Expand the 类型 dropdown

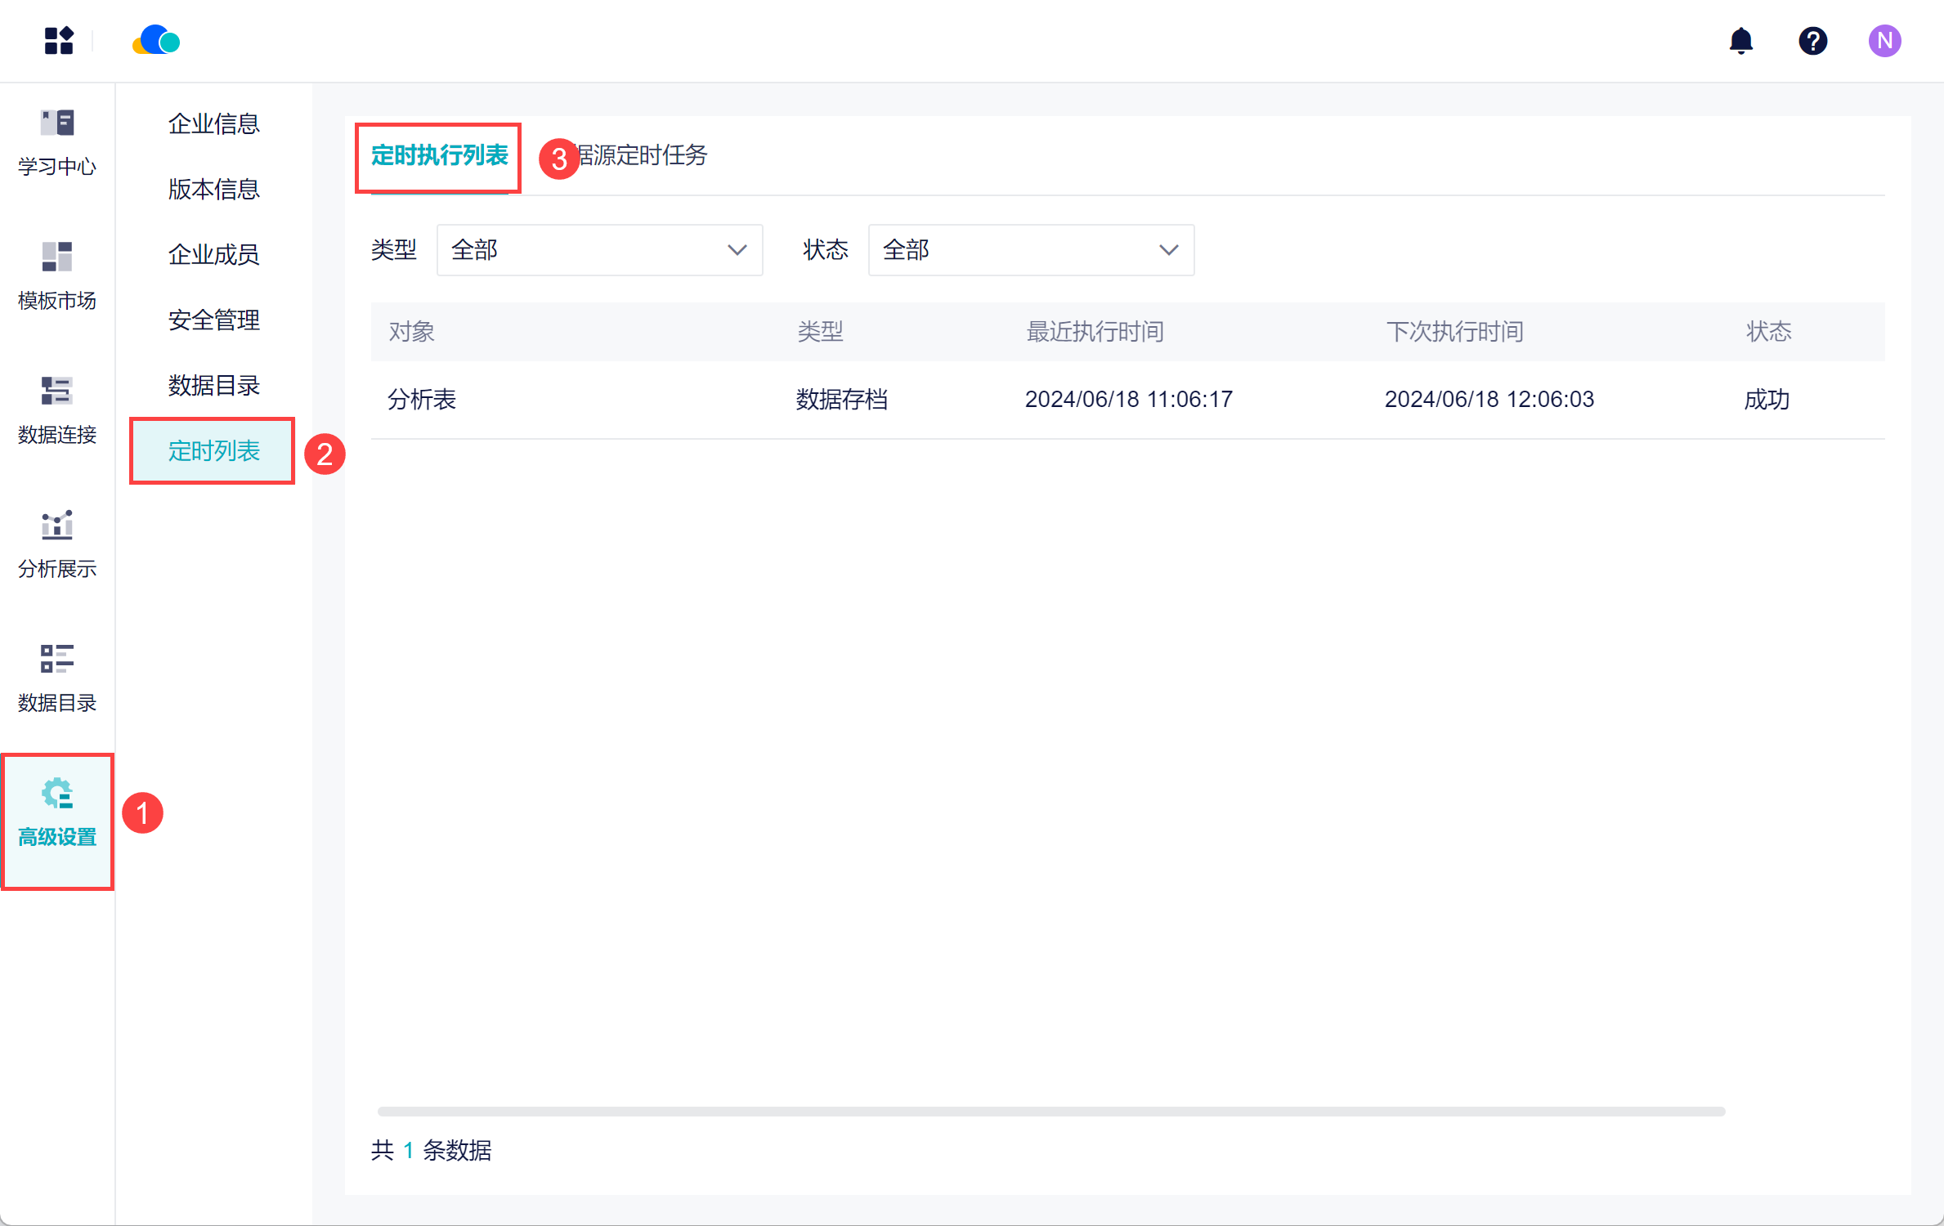pos(599,250)
